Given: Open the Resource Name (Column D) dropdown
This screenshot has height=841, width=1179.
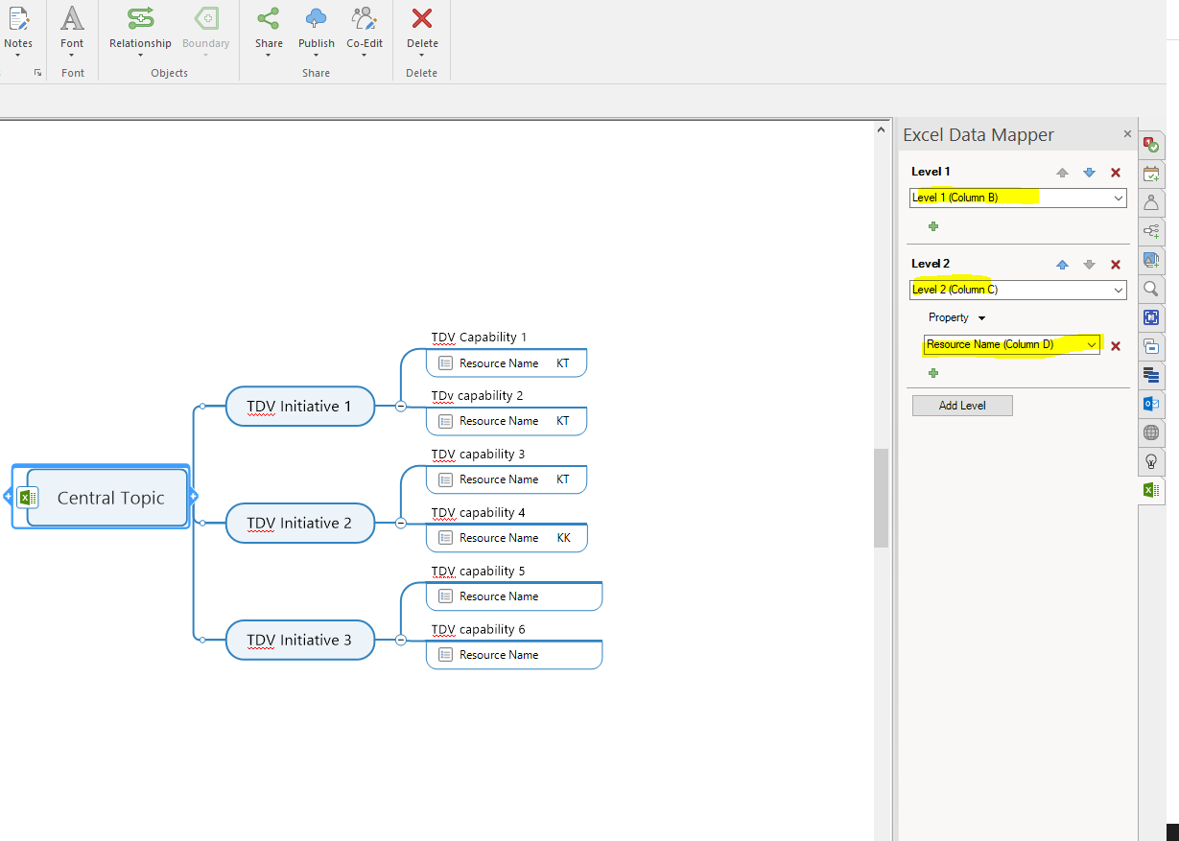Looking at the screenshot, I should [1092, 344].
